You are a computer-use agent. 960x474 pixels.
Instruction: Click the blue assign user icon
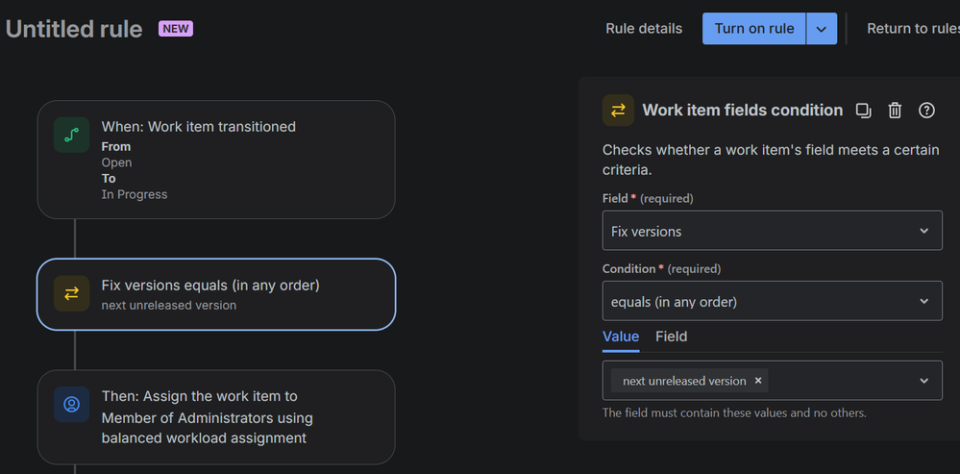pyautogui.click(x=72, y=404)
